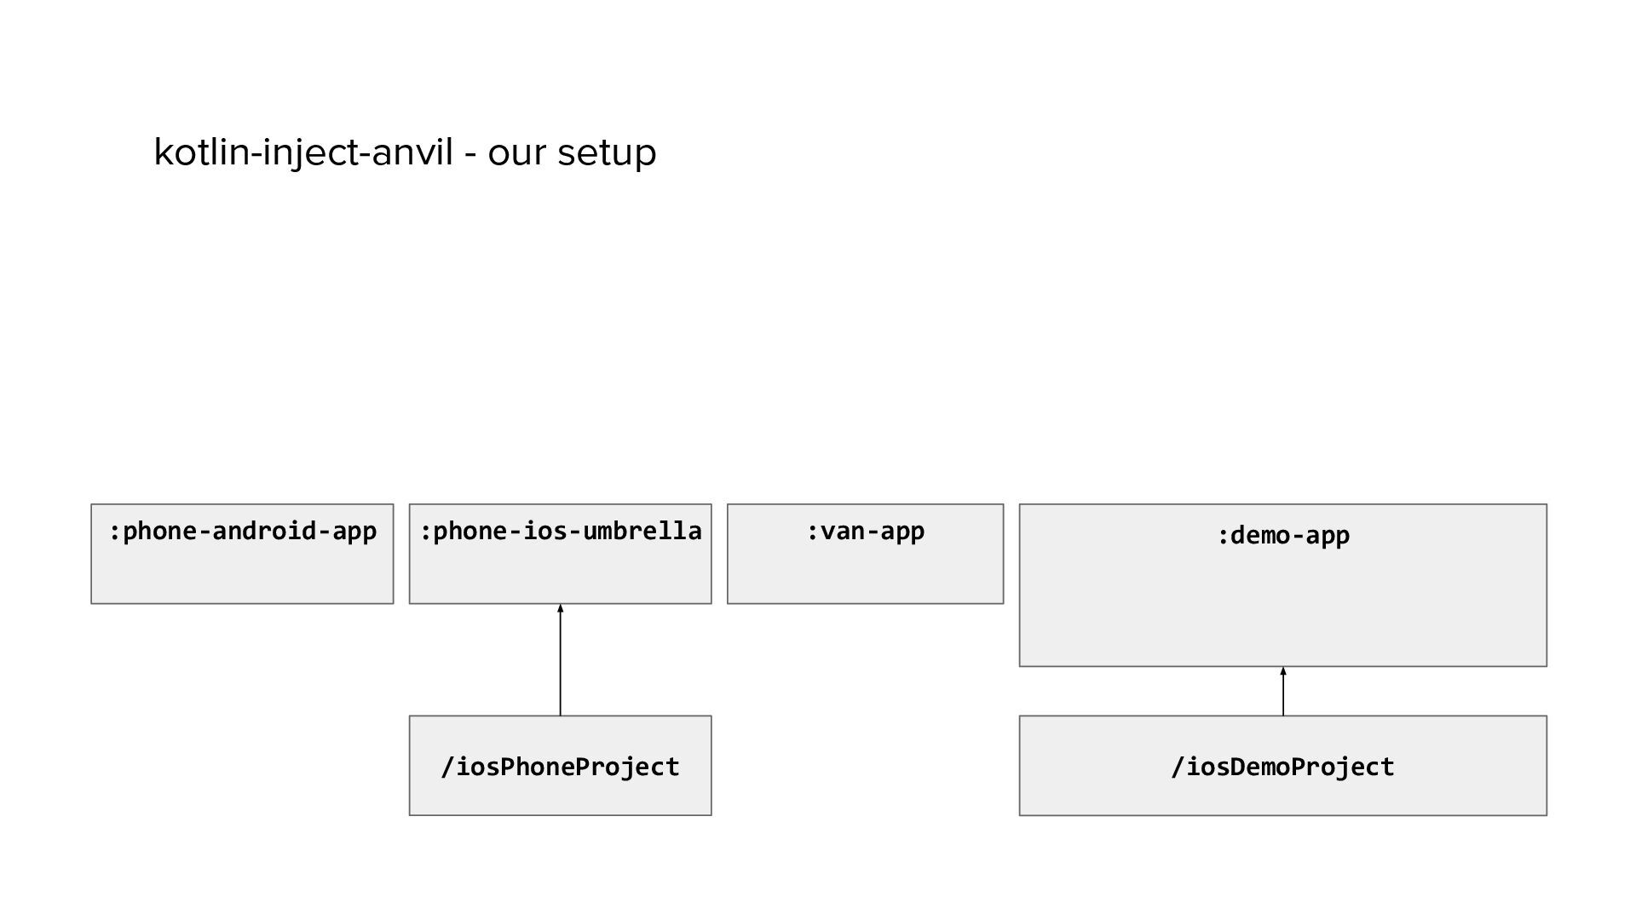This screenshot has width=1636, height=920.
Task: Click the ":van-app" text label
Action: coord(865,532)
